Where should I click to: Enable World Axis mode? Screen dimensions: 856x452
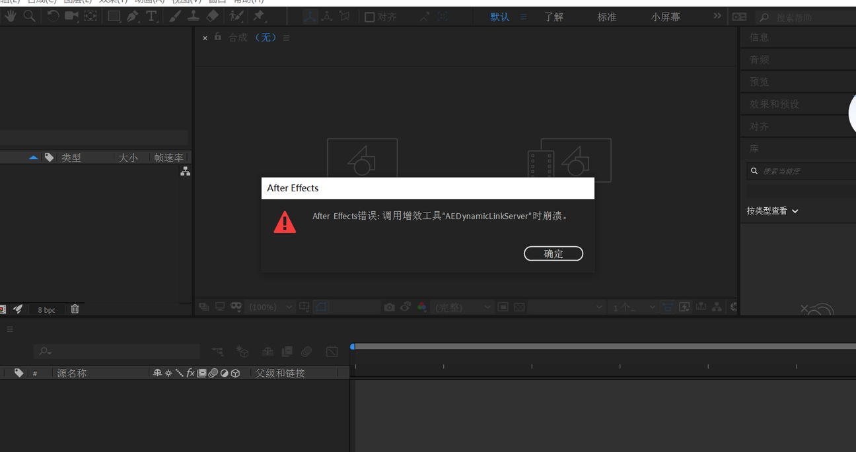click(x=326, y=16)
